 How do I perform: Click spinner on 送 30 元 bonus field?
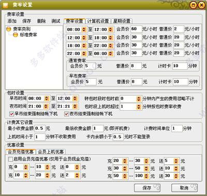point(176,176)
